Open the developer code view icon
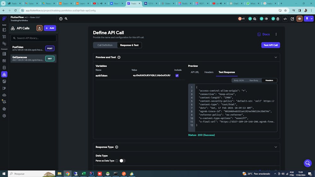Image resolution: width=315 pixels, height=177 pixels. (285, 19)
